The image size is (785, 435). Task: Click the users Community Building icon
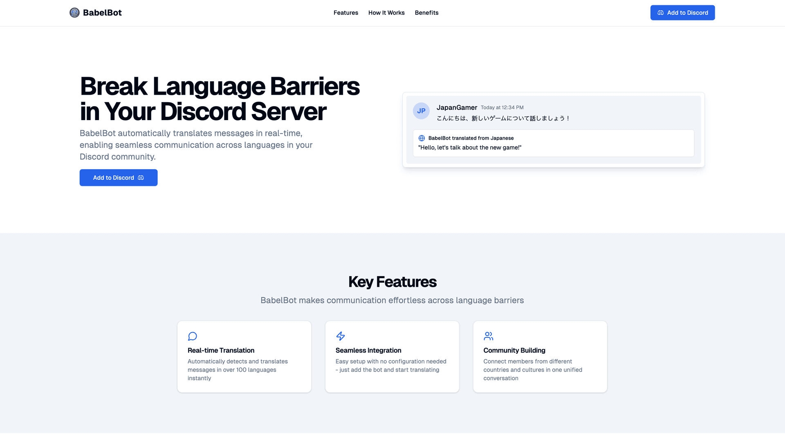point(489,336)
